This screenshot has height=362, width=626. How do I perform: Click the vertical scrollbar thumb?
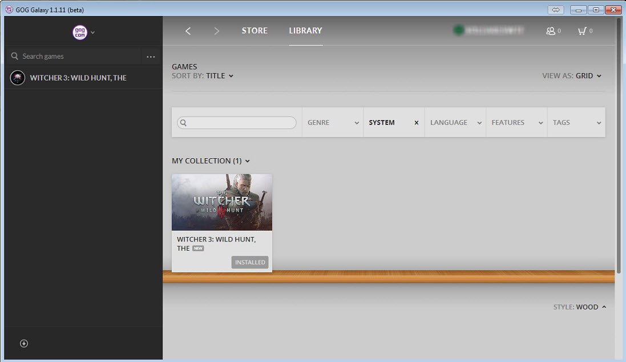tap(619, 146)
